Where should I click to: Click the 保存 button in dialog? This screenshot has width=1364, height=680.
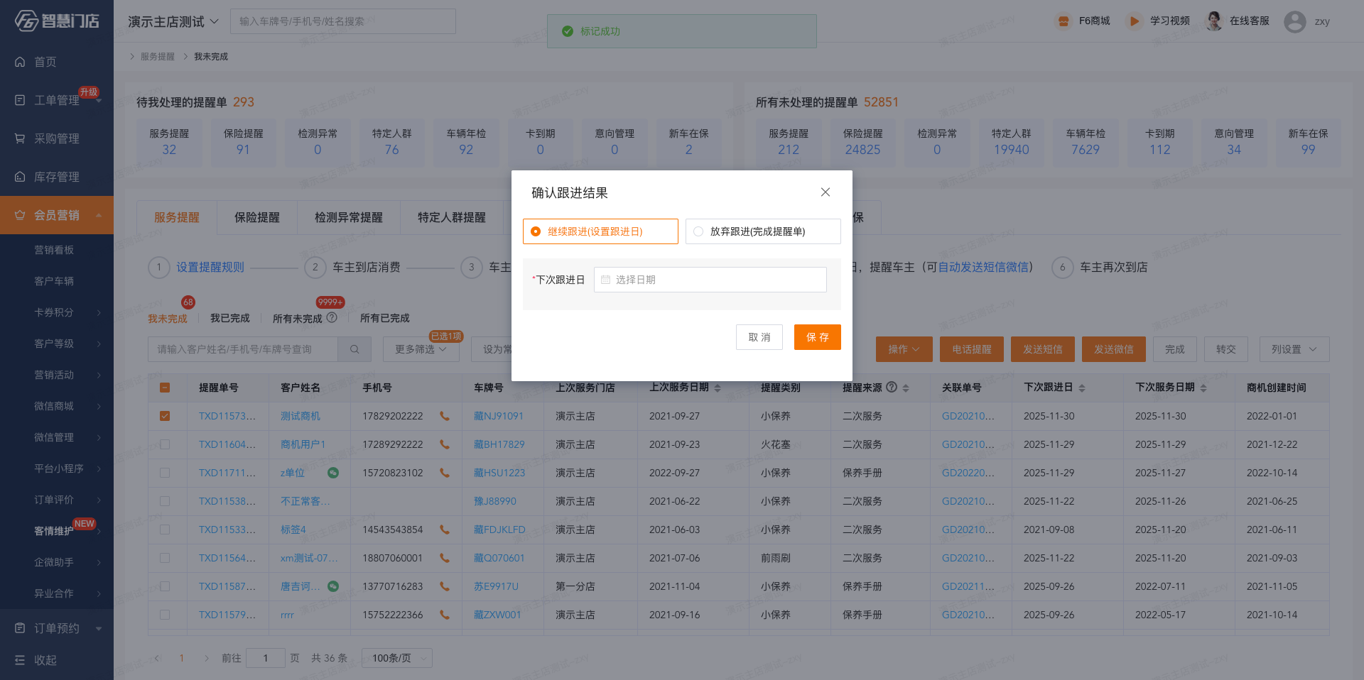[x=817, y=337]
